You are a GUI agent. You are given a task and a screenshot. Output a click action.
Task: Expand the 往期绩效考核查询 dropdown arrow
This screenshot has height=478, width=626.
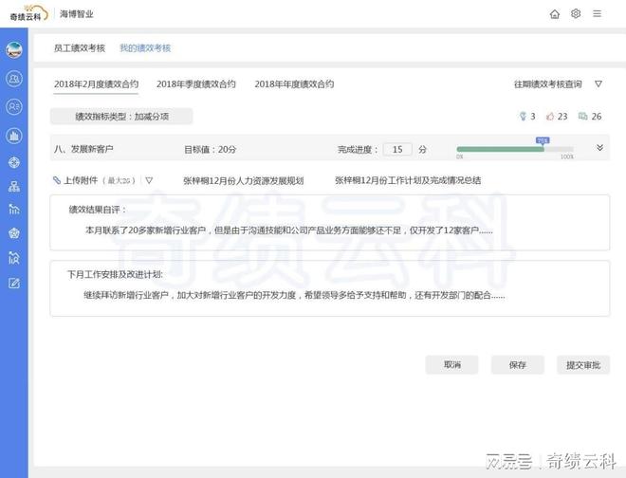598,83
